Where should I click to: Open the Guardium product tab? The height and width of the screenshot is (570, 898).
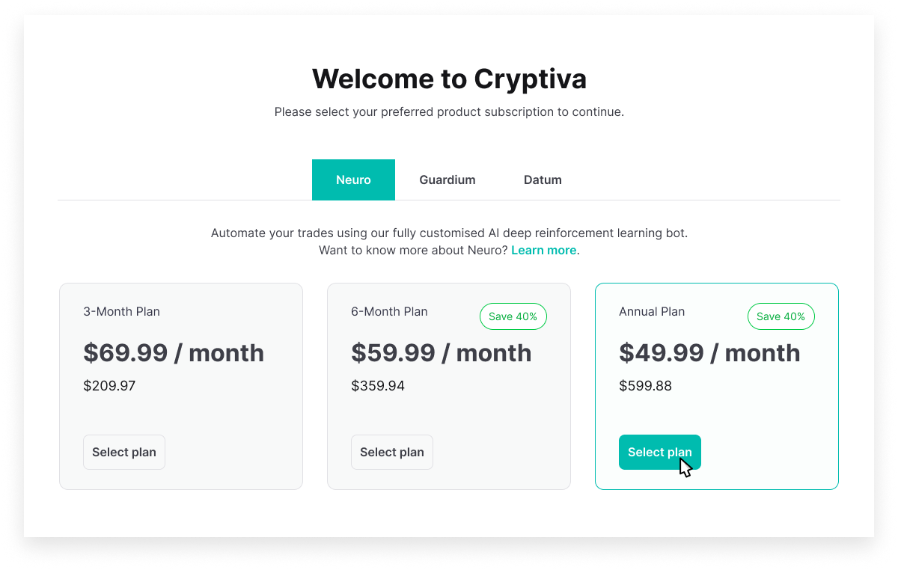pos(448,180)
